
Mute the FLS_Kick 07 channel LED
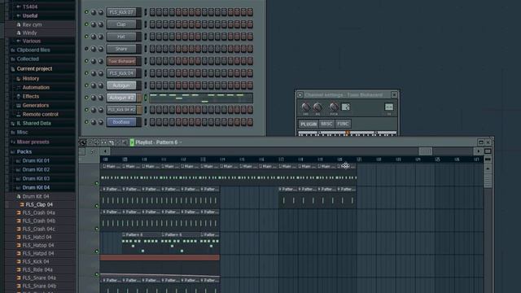(x=86, y=12)
